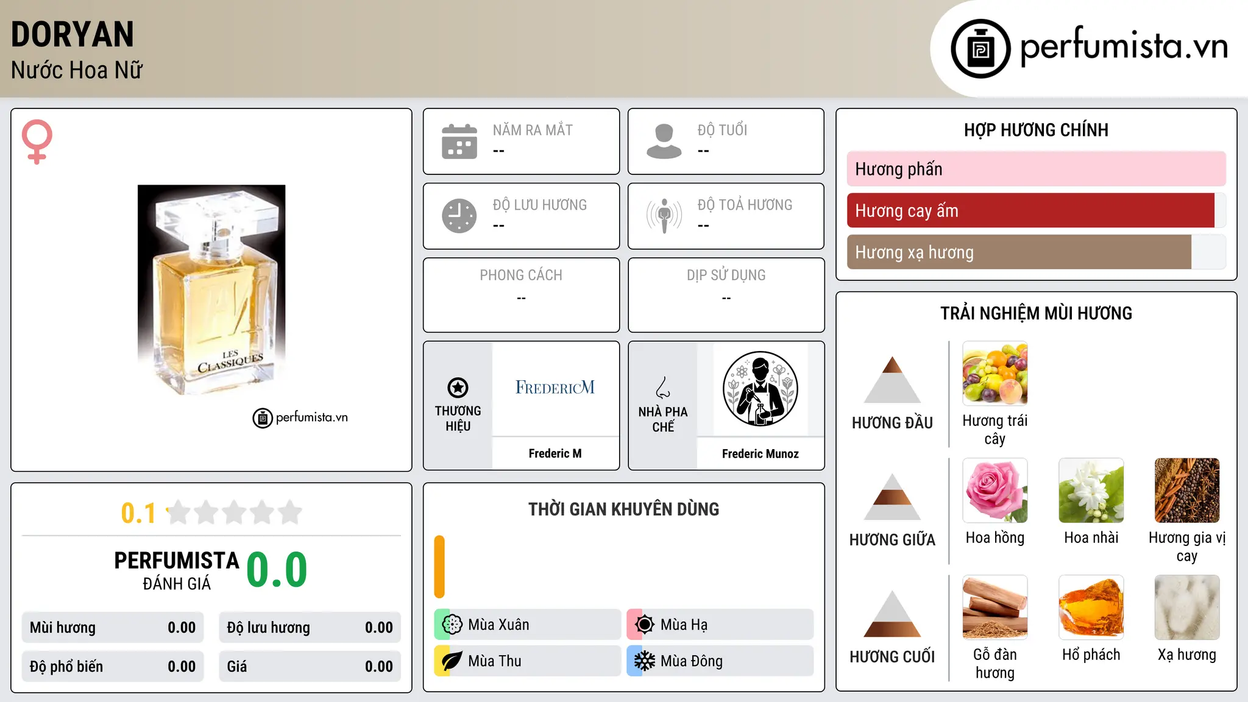Select the Gỗ đàn hương note image

click(x=995, y=607)
